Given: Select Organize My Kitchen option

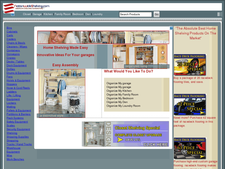Looking at the screenshot, I should click(x=119, y=91).
